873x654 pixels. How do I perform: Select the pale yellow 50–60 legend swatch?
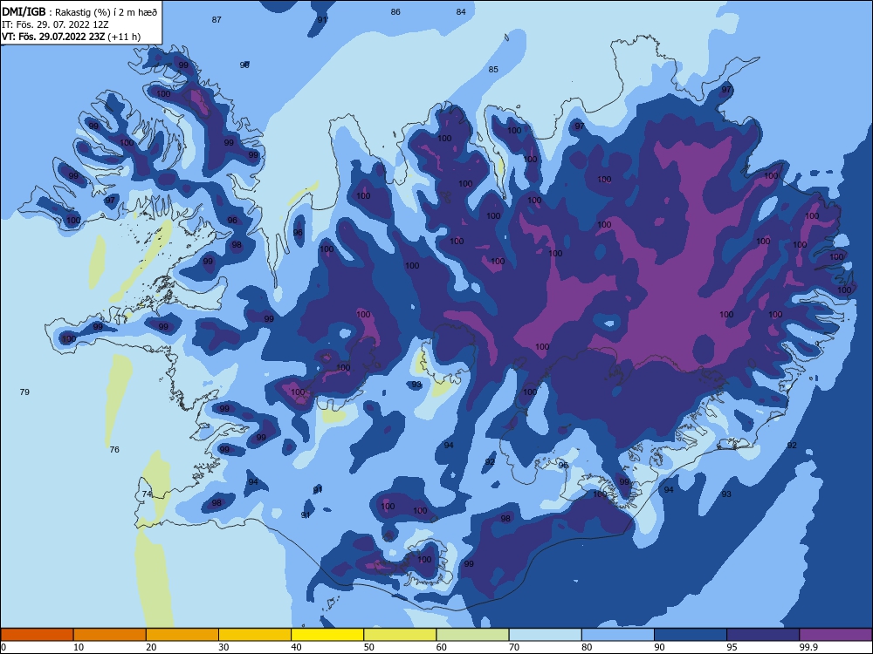click(400, 635)
